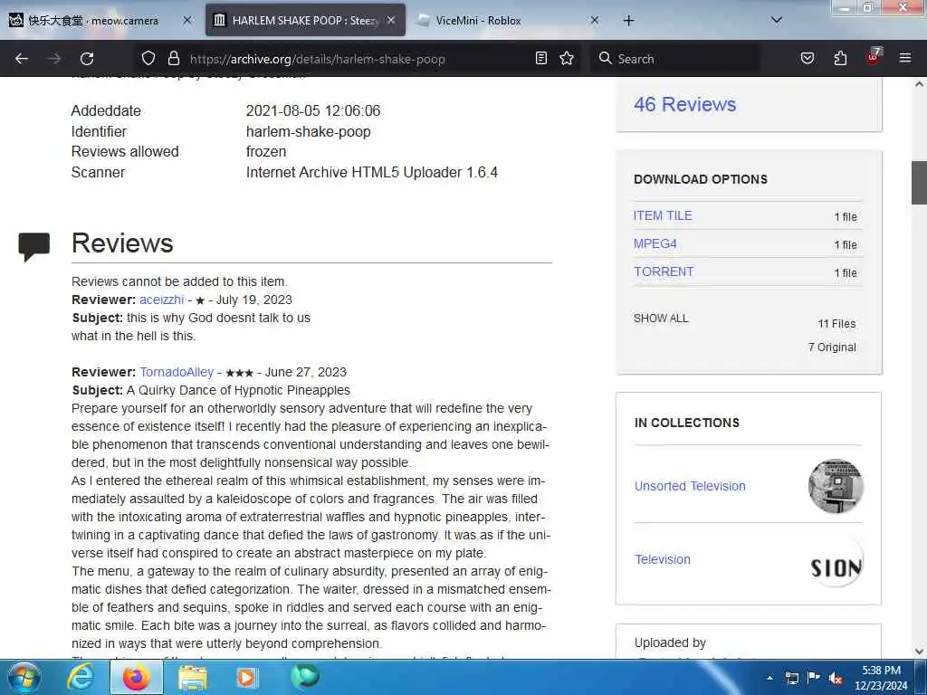Open reviewer aceizzhi's profile
This screenshot has width=927, height=695.
161,300
